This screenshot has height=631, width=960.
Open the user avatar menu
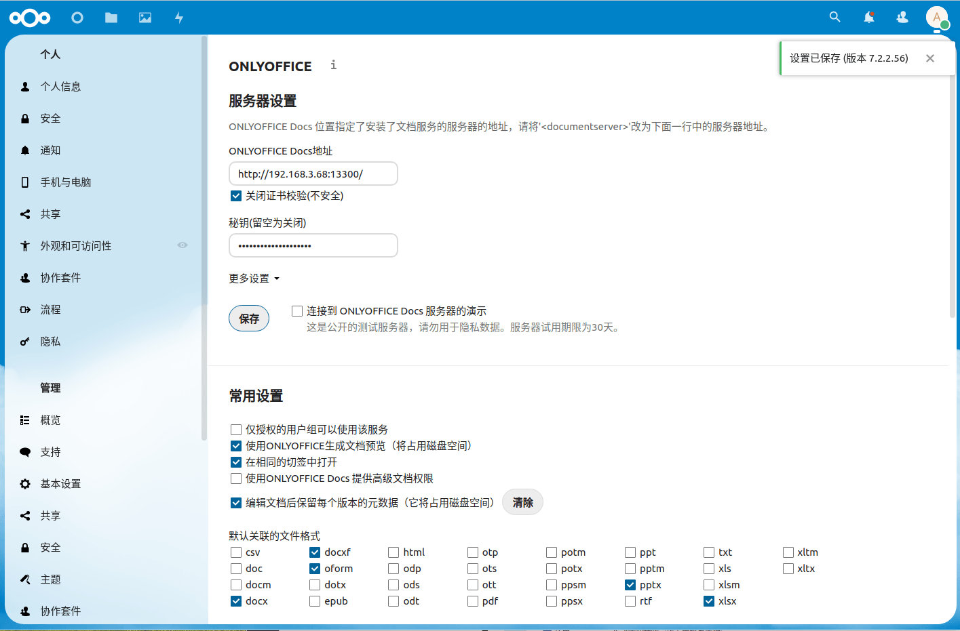click(937, 17)
